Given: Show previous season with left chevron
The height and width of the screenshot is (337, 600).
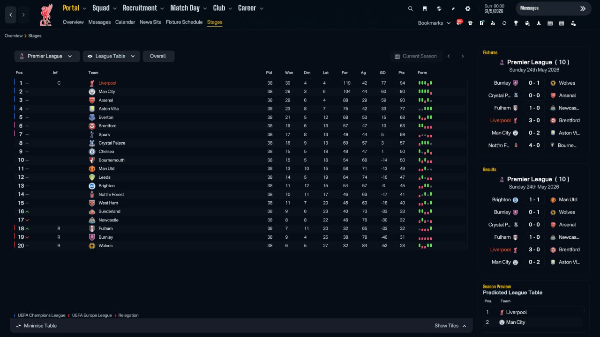Looking at the screenshot, I should click(x=449, y=56).
